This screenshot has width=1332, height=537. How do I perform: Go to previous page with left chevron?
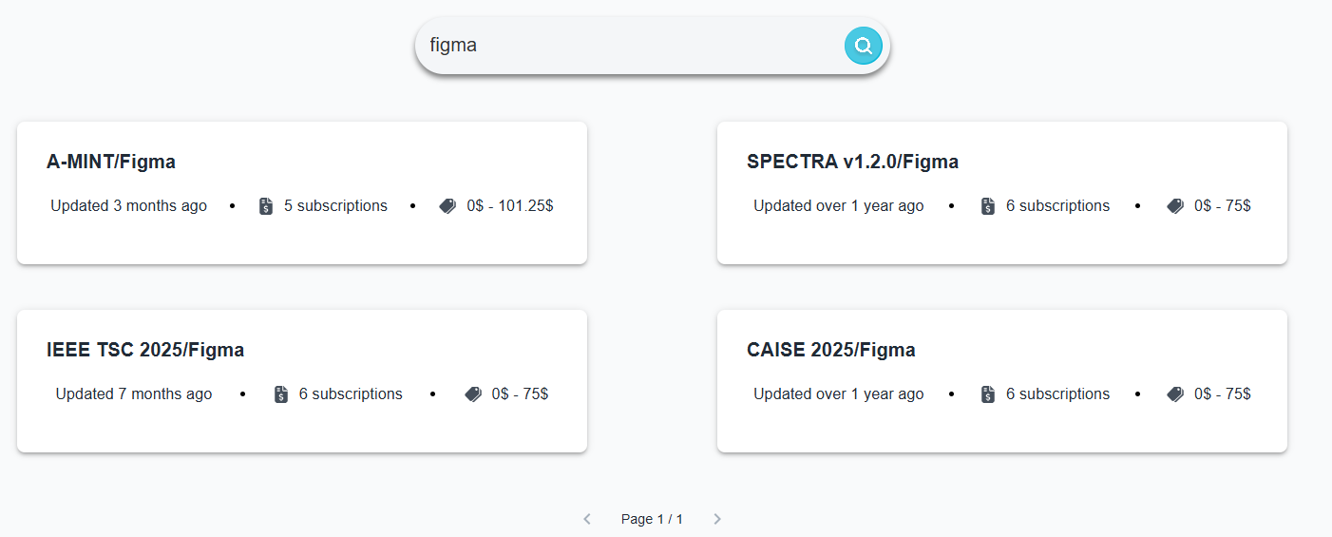pyautogui.click(x=587, y=519)
